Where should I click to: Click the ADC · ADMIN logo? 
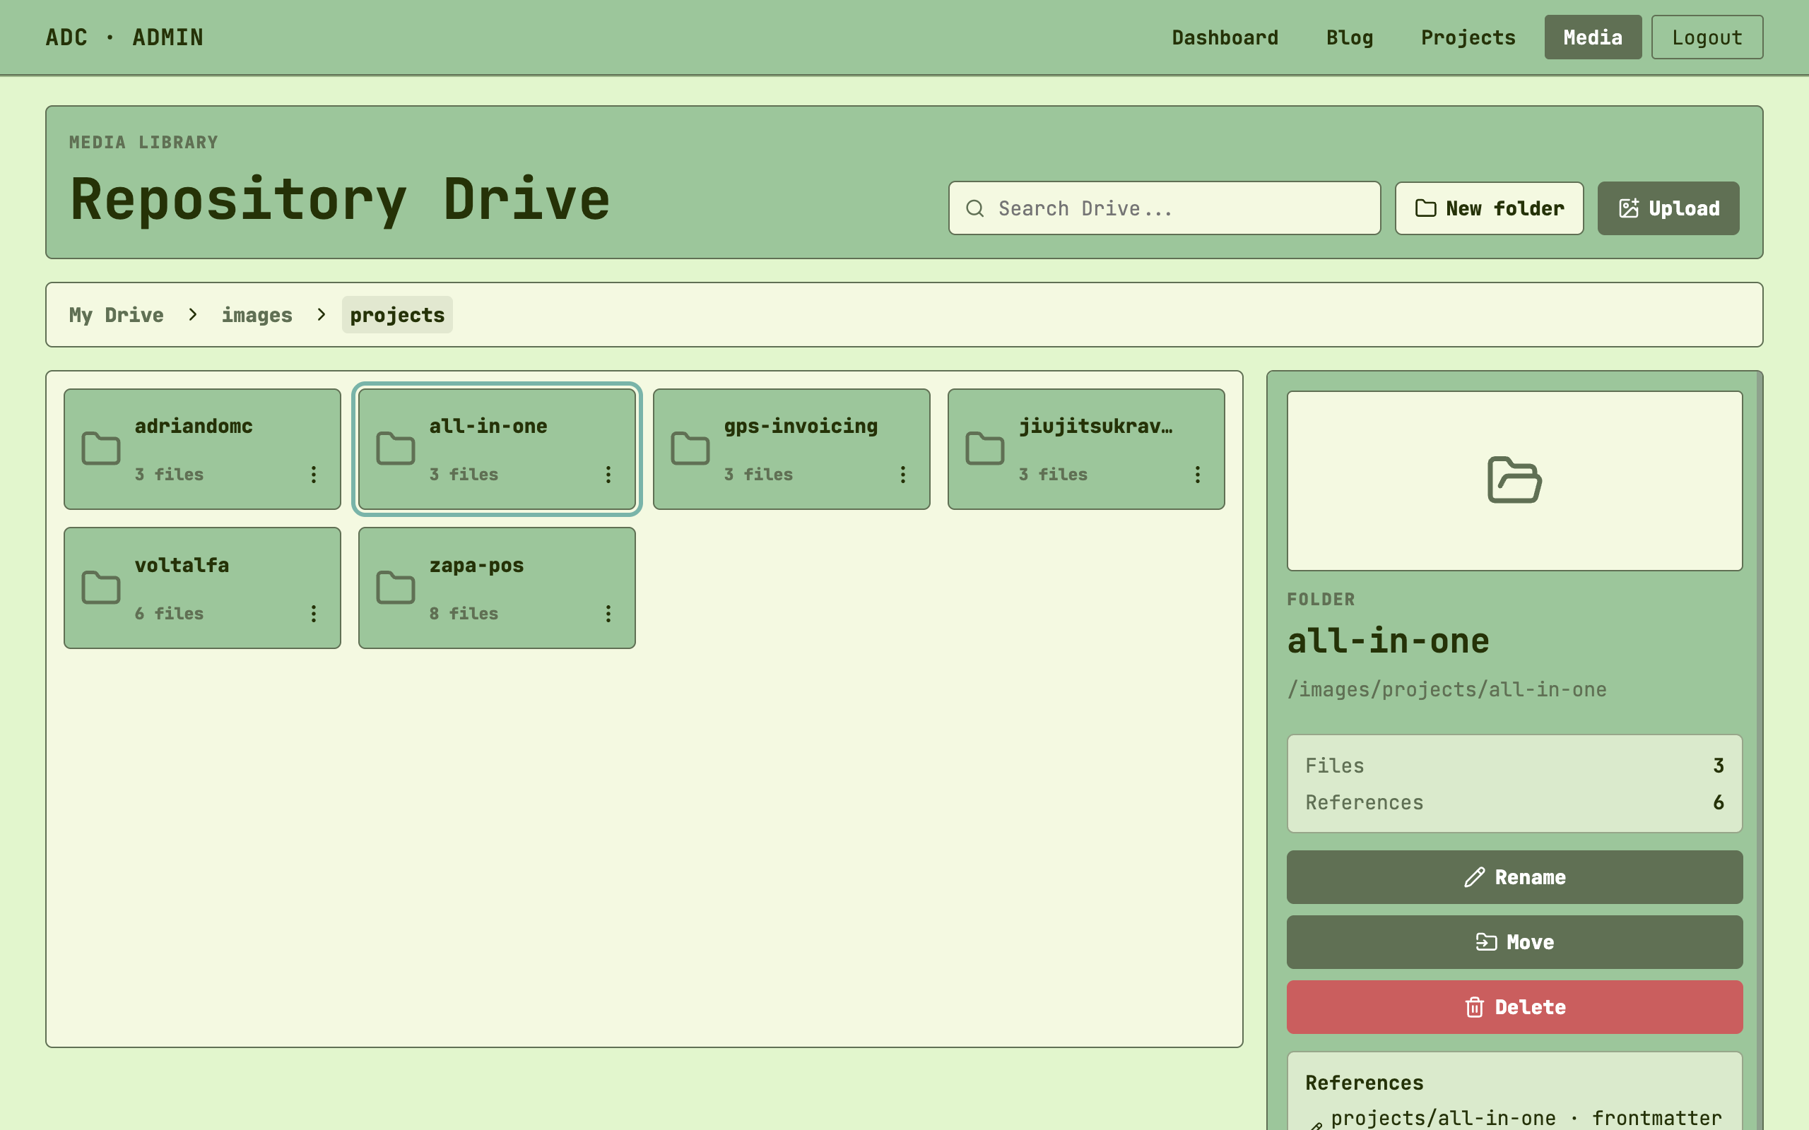125,37
